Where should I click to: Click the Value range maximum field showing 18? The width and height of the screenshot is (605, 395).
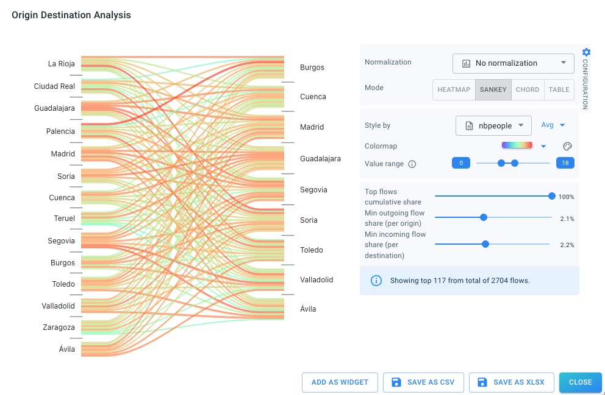[565, 163]
